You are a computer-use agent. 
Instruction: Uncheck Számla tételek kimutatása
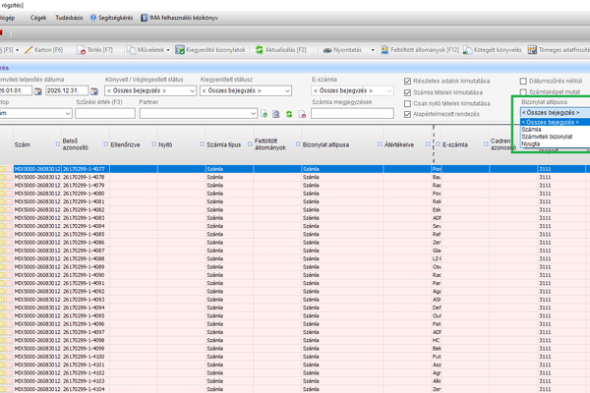[x=407, y=92]
